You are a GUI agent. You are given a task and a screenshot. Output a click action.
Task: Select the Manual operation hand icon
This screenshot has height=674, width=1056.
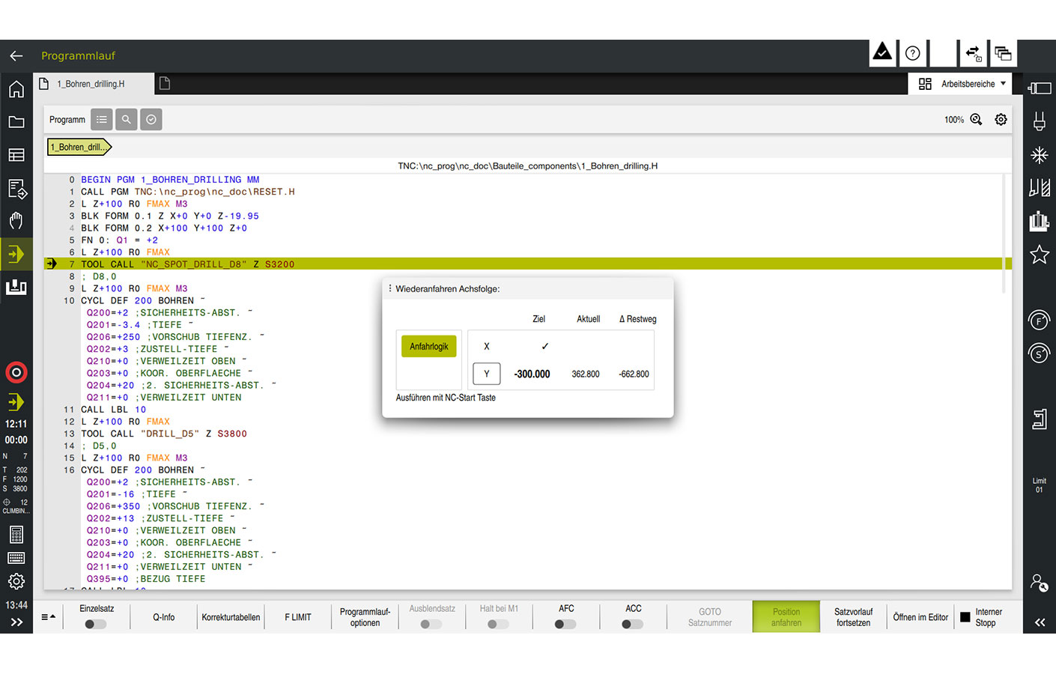[x=16, y=220]
